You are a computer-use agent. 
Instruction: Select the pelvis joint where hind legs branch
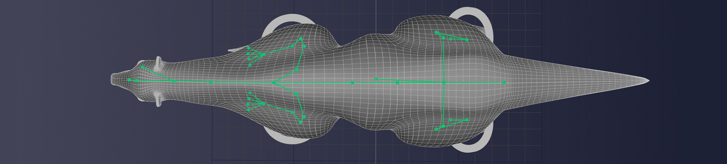[x=444, y=82]
